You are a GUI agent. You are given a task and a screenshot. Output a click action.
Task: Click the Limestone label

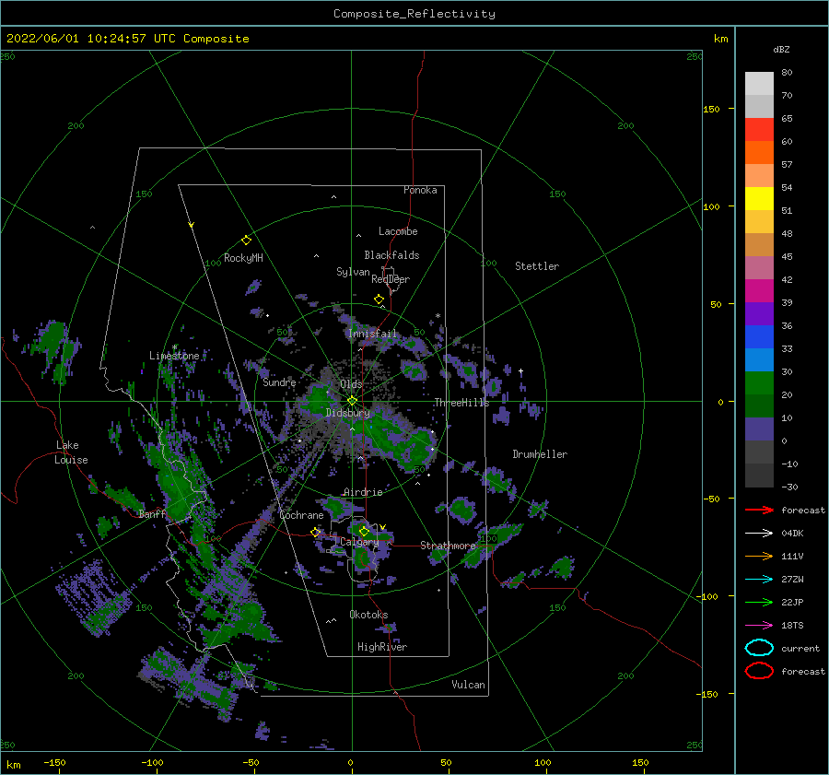pyautogui.click(x=174, y=356)
